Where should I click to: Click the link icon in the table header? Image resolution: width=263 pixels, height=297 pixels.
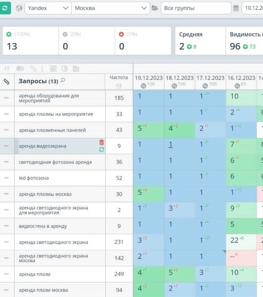(7, 82)
